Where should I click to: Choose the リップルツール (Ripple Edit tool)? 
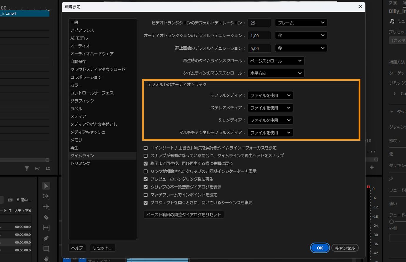46,207
